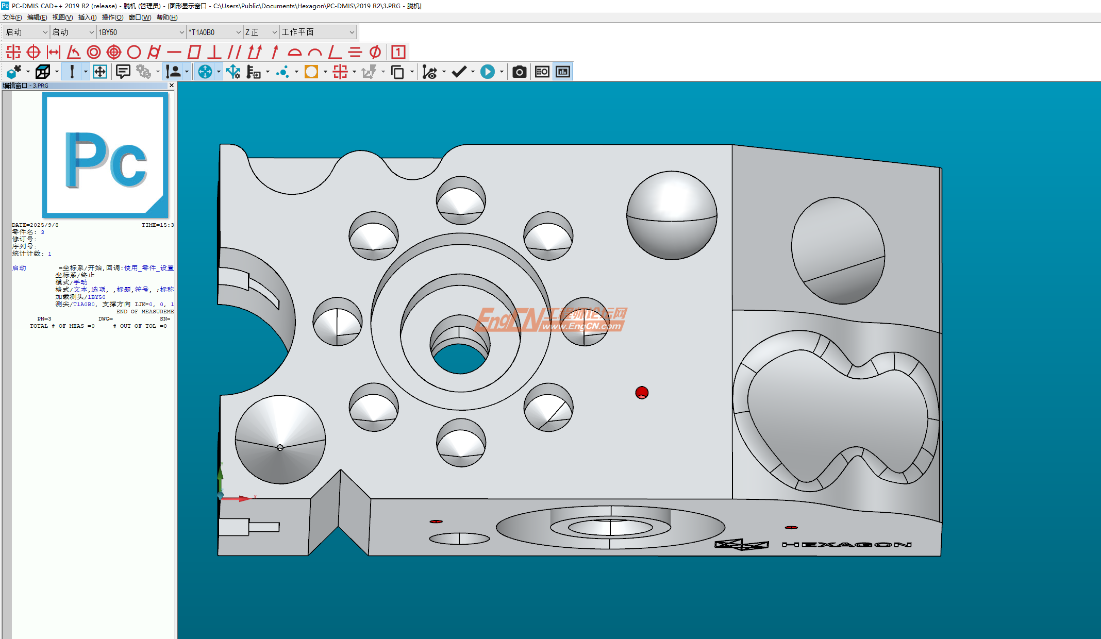
Task: Open the camera snapshot tool
Action: click(x=519, y=72)
